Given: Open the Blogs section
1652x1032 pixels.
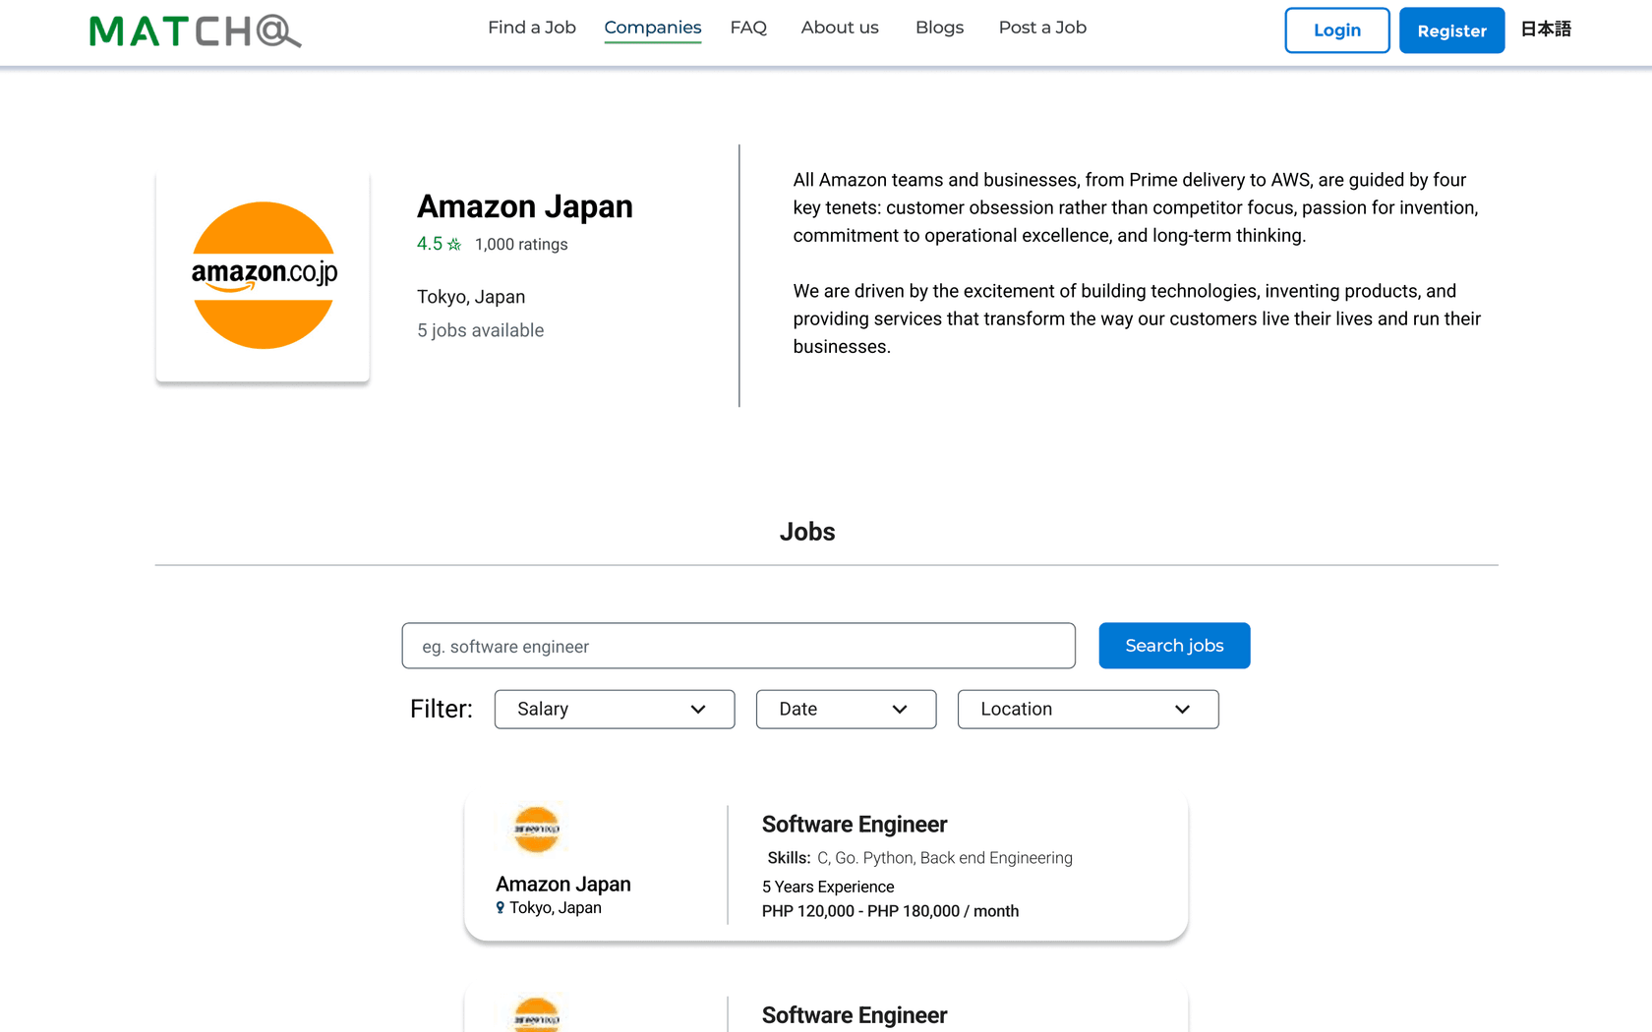Looking at the screenshot, I should tap(939, 28).
